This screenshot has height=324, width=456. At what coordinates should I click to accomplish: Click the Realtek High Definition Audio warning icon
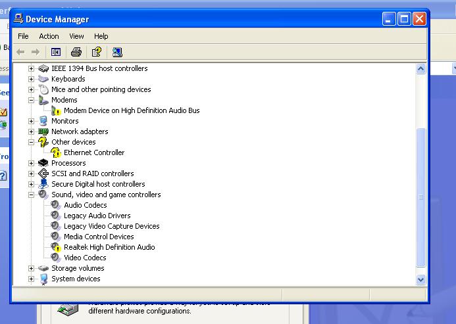[x=56, y=247]
